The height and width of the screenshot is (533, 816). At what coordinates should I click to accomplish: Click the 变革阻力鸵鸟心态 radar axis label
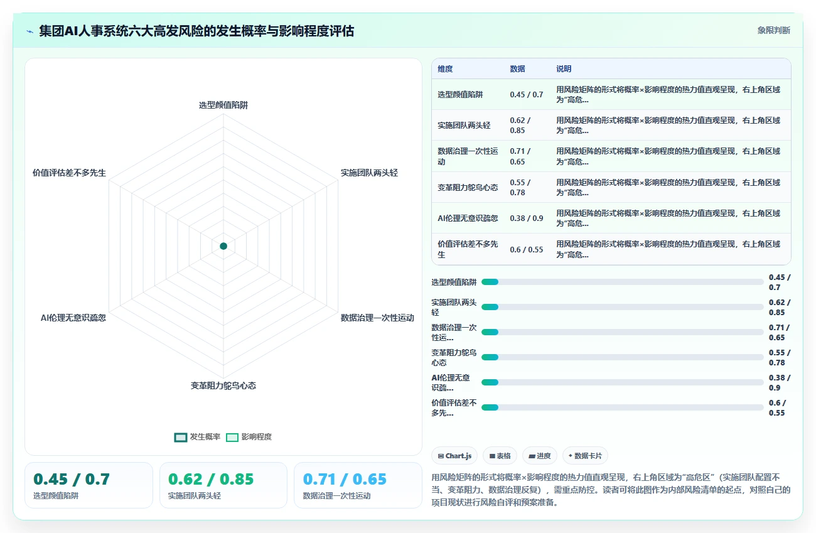(x=223, y=385)
